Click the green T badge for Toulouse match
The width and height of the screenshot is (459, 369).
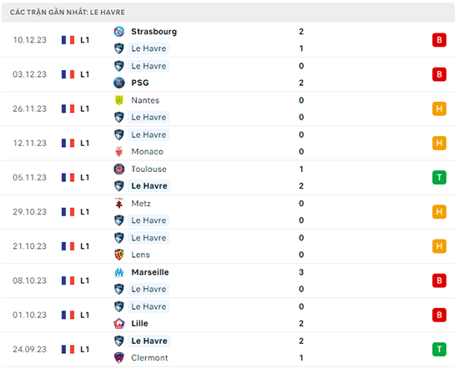pos(439,178)
